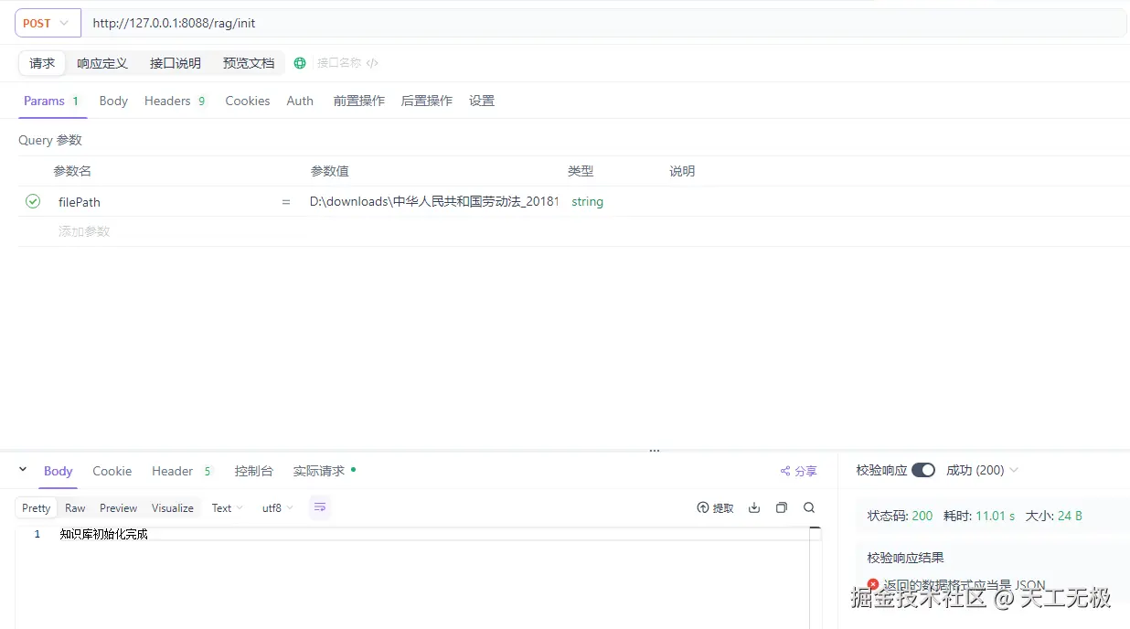Select Raw view mode
The image size is (1130, 629).
tap(75, 507)
